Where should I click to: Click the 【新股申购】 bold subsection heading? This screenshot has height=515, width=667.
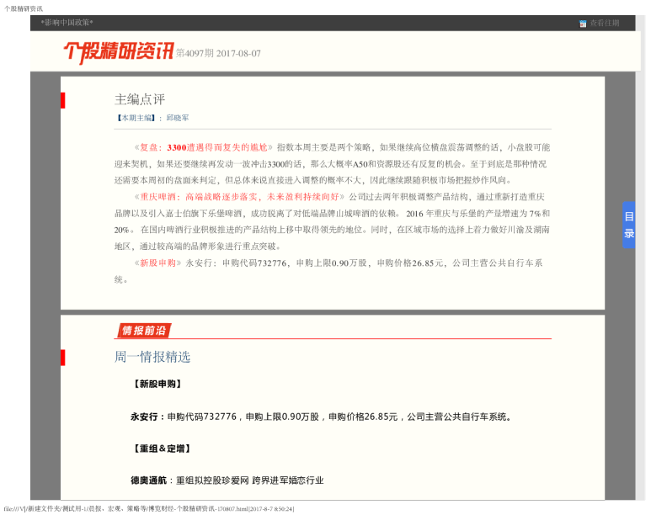click(x=157, y=384)
